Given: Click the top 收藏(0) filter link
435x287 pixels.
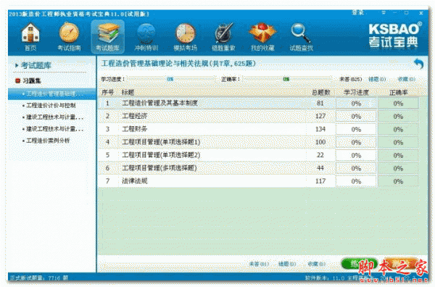Looking at the screenshot, I should [x=407, y=79].
